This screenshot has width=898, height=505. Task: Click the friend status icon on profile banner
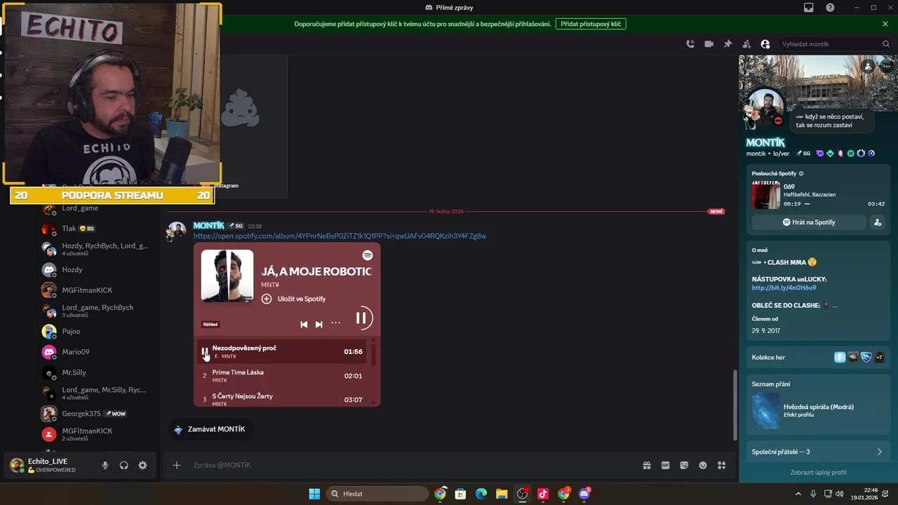(x=868, y=67)
